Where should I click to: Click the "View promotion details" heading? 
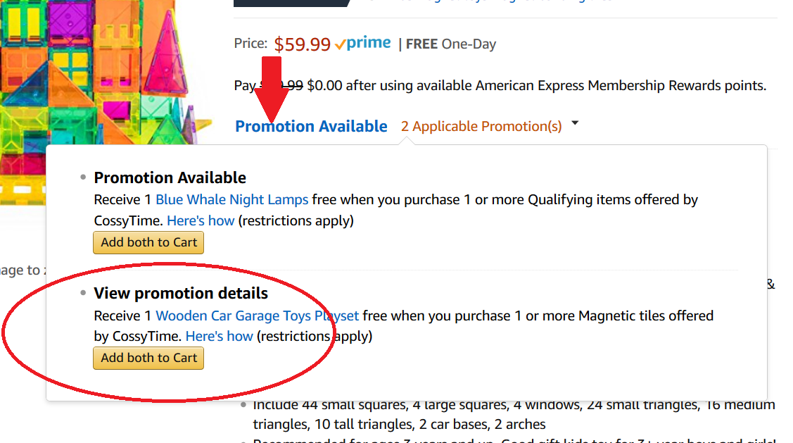(x=181, y=293)
